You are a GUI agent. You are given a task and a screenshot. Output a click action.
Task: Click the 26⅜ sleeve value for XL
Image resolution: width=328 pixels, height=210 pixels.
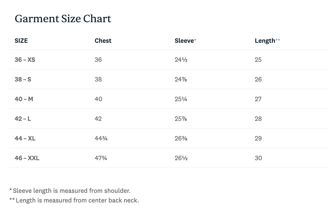(181, 138)
